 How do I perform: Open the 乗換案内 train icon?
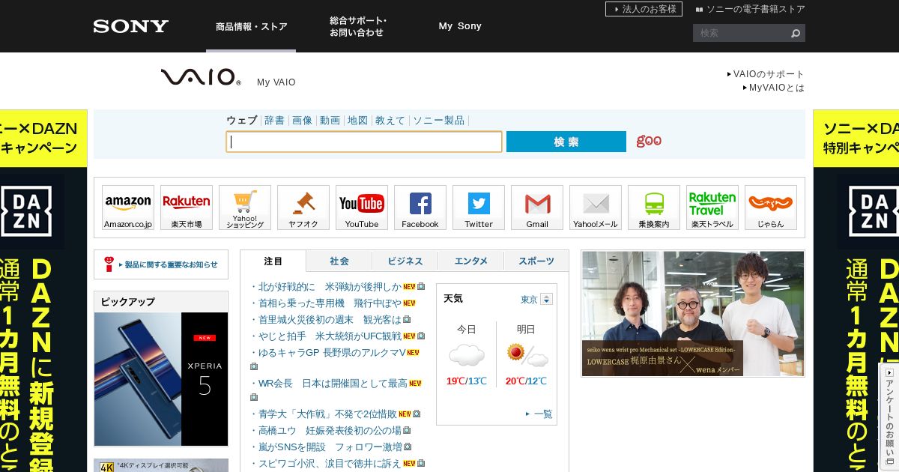(654, 208)
